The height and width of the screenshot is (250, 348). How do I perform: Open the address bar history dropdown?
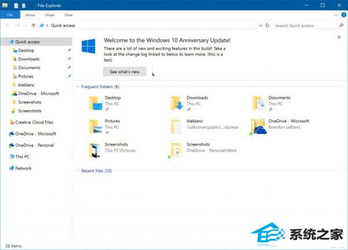pos(260,26)
